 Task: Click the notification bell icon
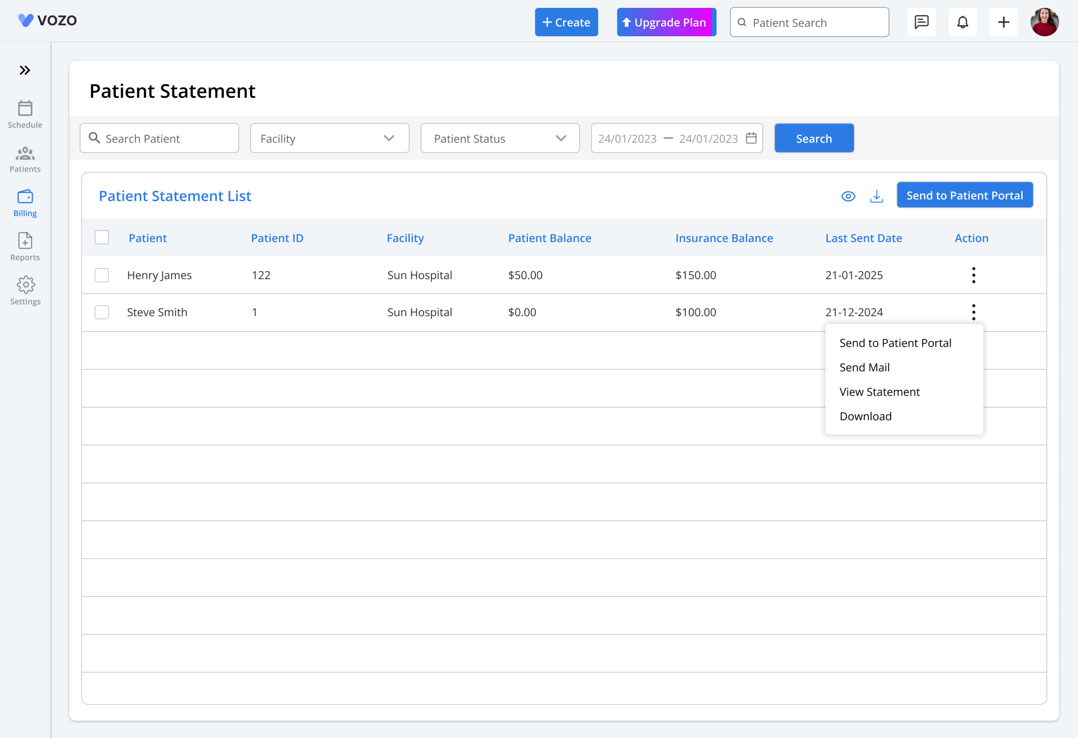tap(962, 22)
